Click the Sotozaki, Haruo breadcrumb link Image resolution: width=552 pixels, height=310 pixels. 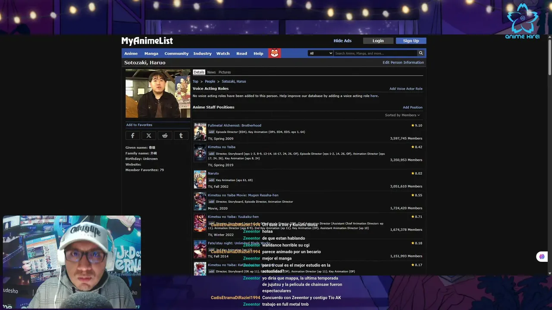(234, 81)
